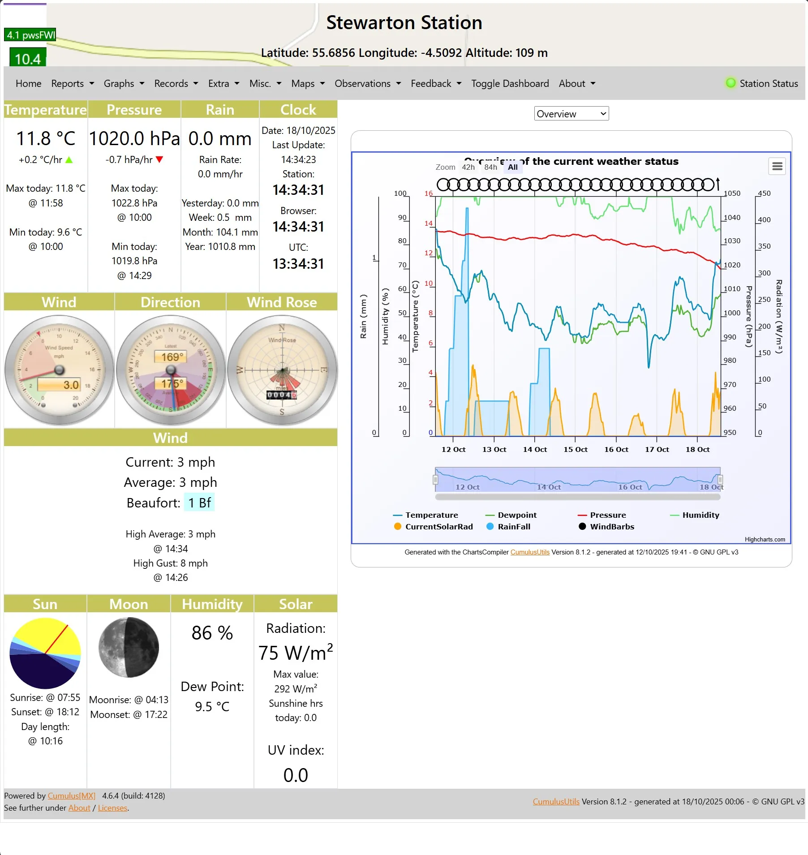
Task: Open the Observations dropdown
Action: (x=367, y=83)
